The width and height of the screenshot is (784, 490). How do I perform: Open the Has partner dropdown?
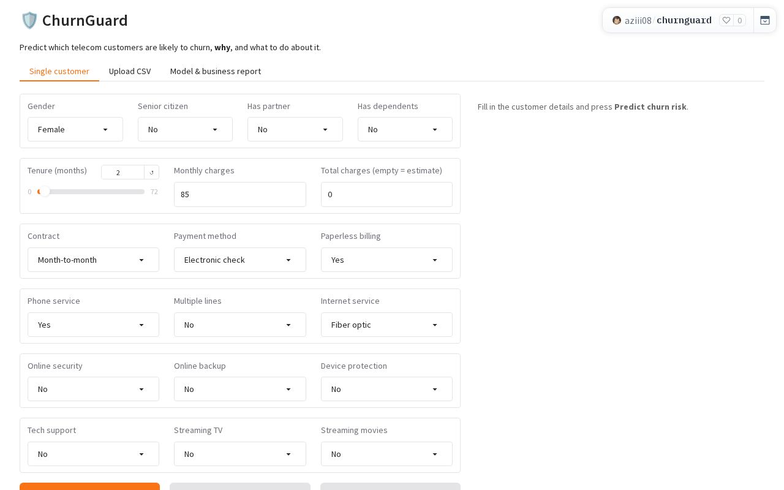click(x=295, y=129)
